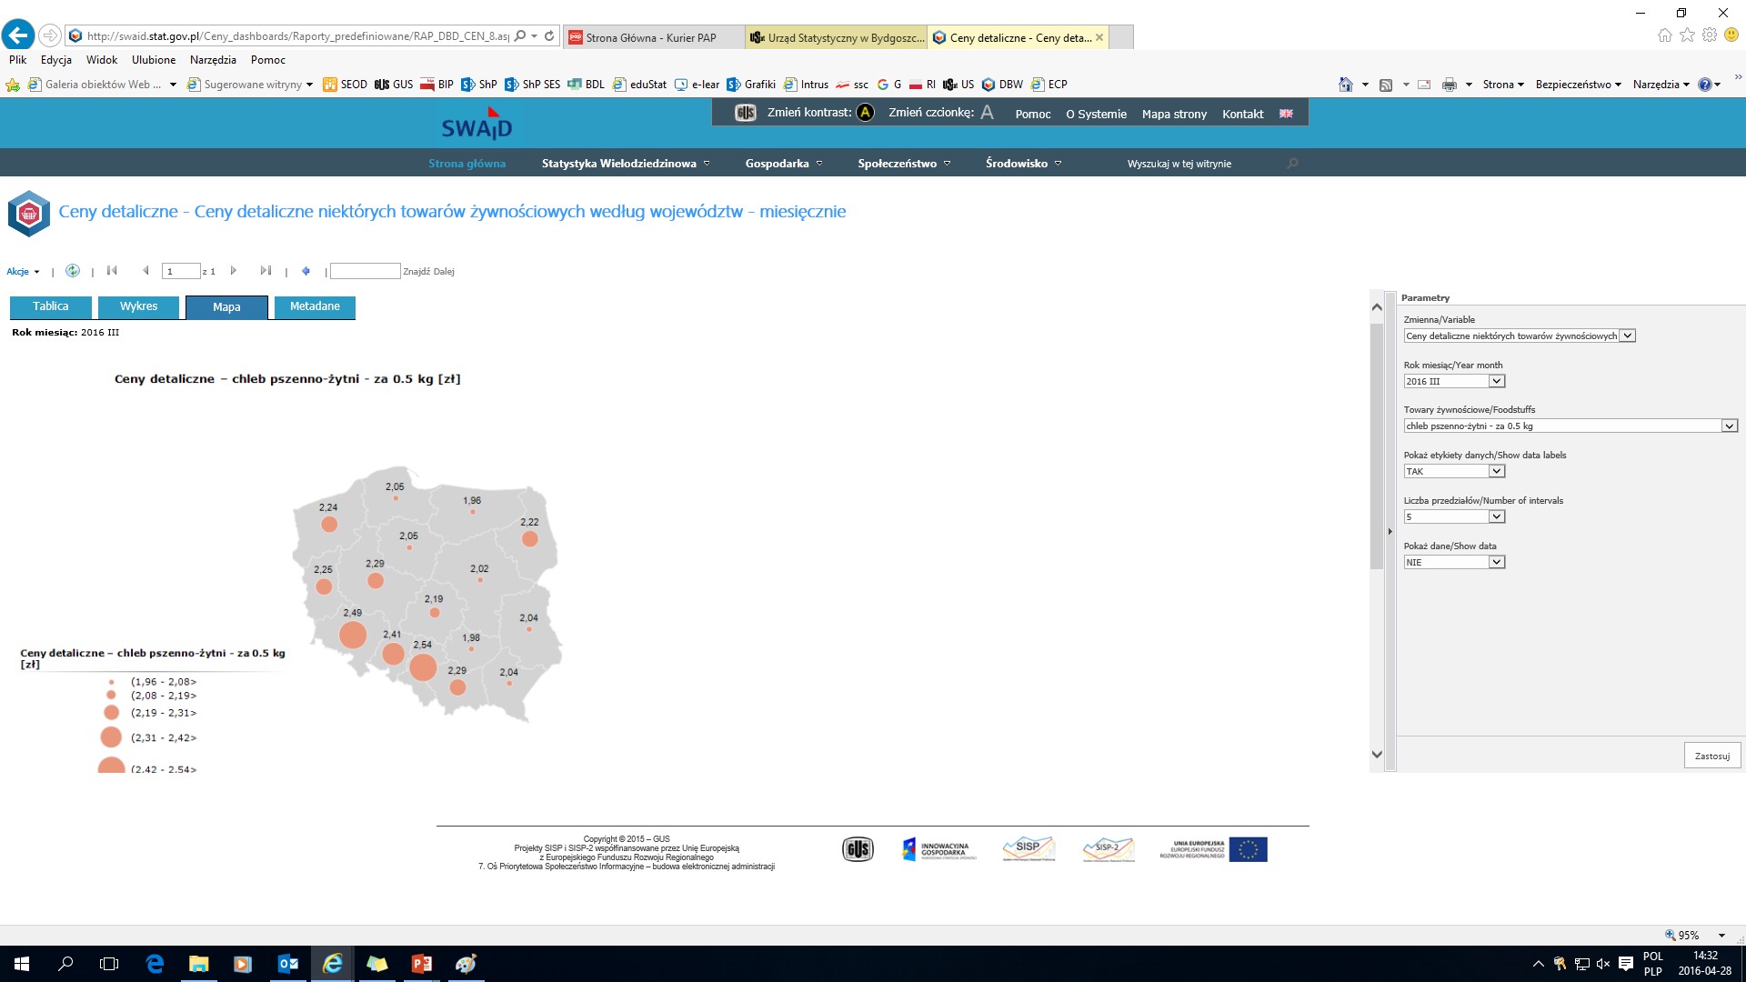Switch to the Wykres tab

tap(139, 307)
